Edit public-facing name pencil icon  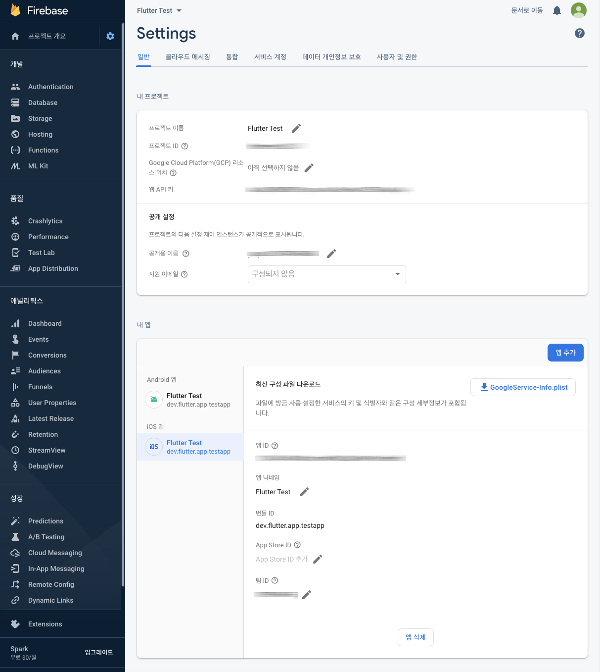coord(331,254)
